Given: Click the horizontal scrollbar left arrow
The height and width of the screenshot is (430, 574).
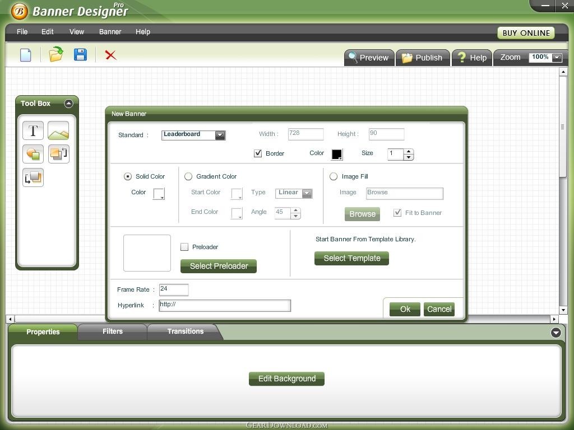Looking at the screenshot, I should [10, 319].
